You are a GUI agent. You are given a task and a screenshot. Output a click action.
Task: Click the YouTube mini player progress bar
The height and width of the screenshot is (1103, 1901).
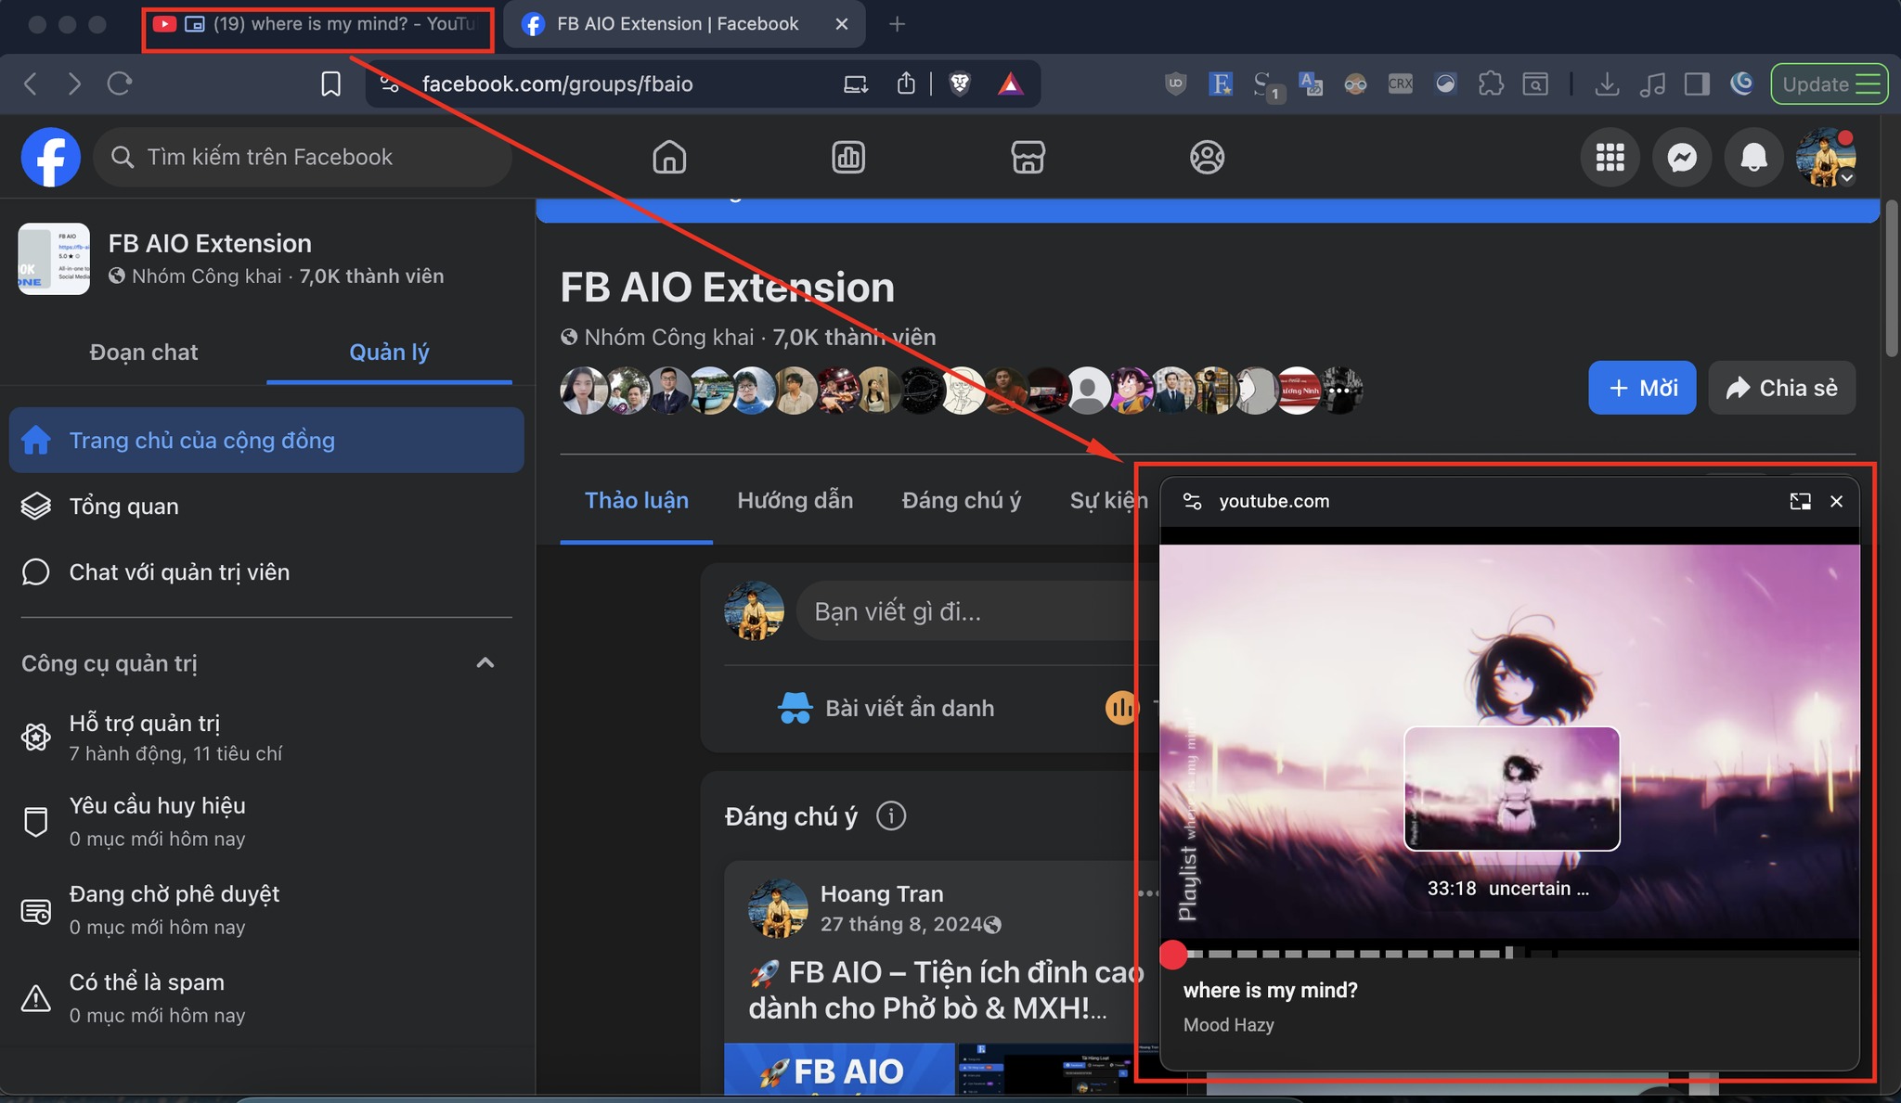[x=1509, y=953]
